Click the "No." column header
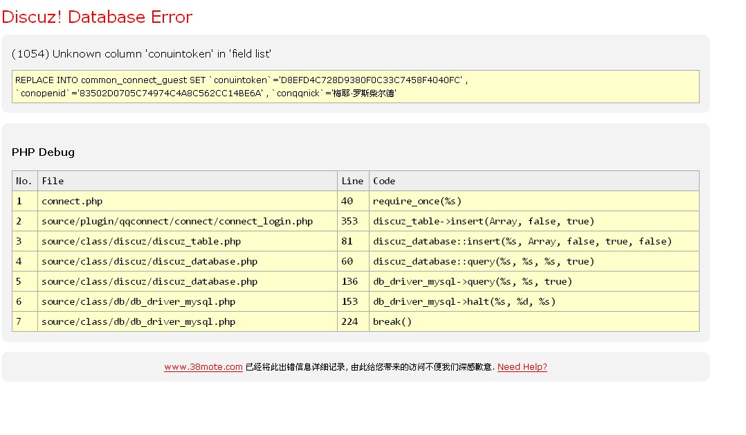Screen dimensions: 746x435 [x=24, y=181]
